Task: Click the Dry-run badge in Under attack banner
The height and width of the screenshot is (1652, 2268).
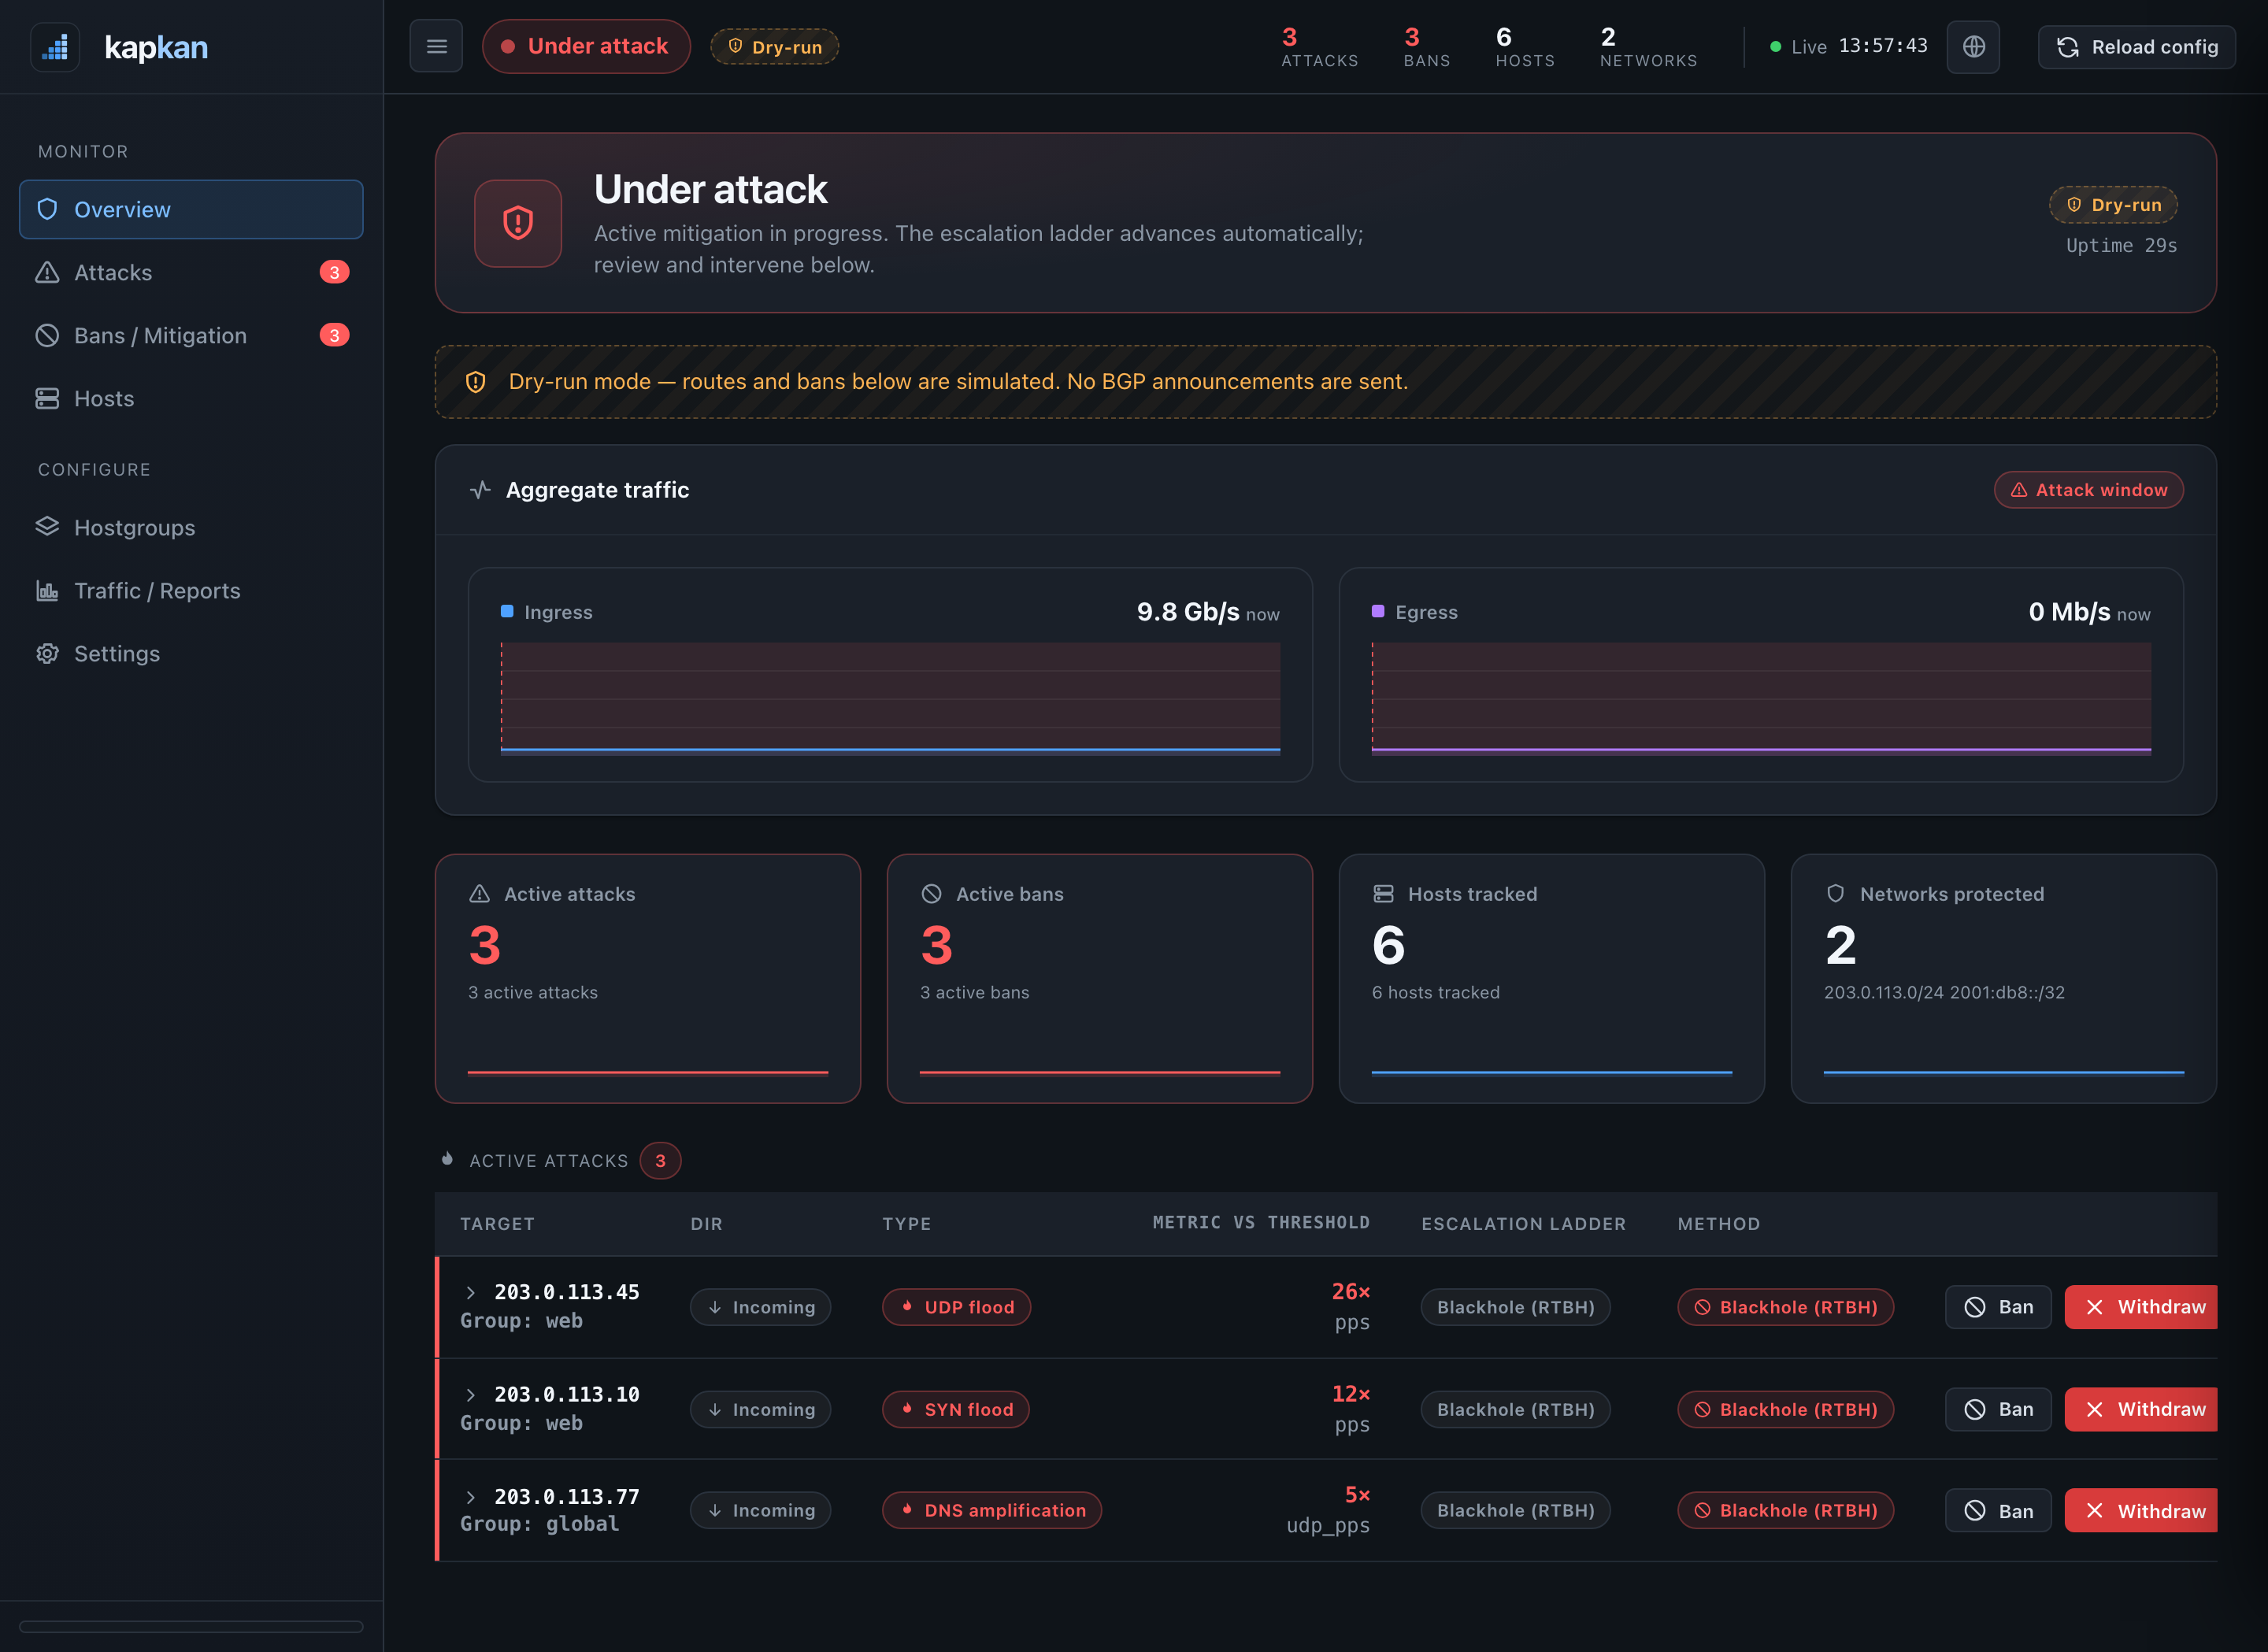Action: (2113, 204)
